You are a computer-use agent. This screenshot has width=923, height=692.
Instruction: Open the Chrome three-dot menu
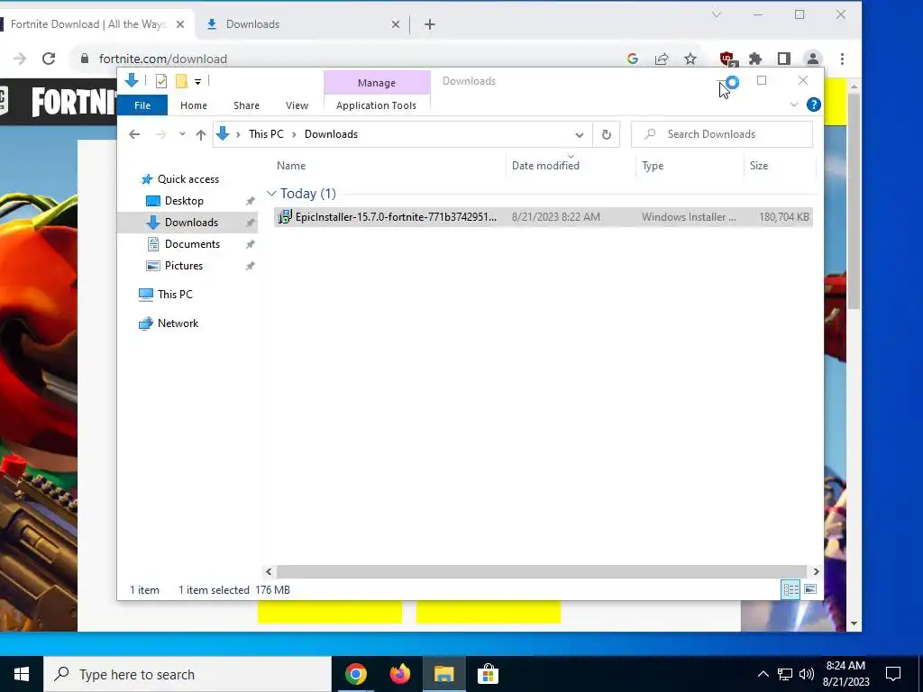point(843,59)
